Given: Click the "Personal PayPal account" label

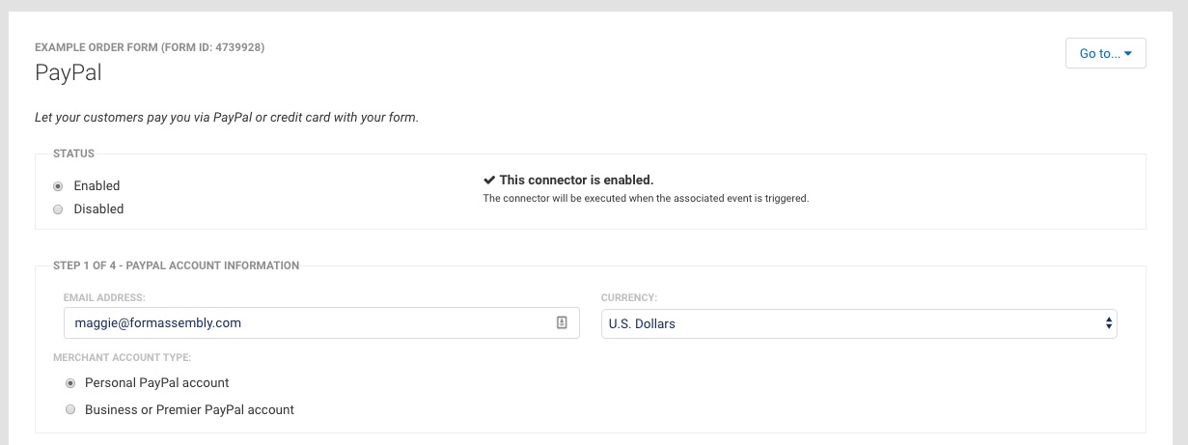Looking at the screenshot, I should click(157, 383).
